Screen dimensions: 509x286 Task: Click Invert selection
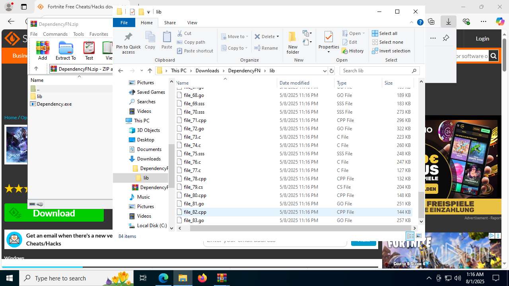tap(391, 51)
